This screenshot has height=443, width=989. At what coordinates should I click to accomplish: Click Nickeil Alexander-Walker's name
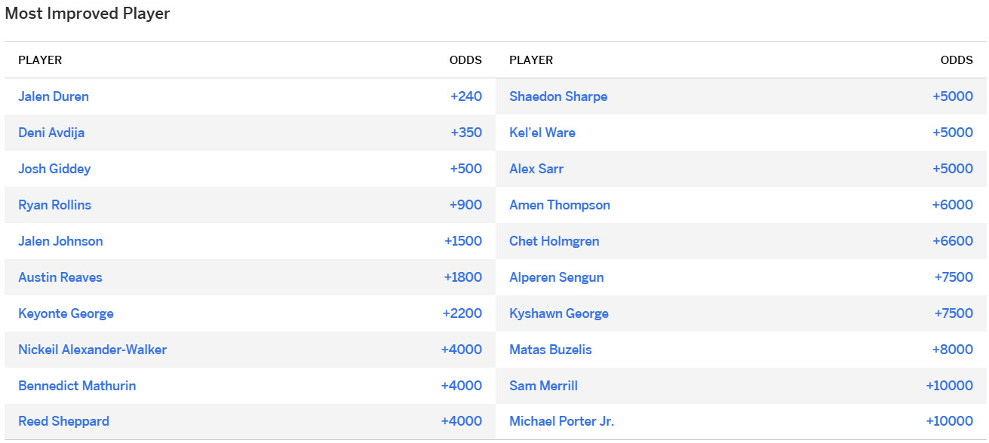pos(92,350)
